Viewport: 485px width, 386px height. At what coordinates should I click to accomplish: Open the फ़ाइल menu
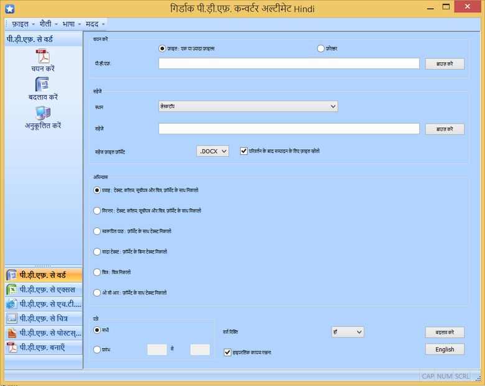pos(23,24)
